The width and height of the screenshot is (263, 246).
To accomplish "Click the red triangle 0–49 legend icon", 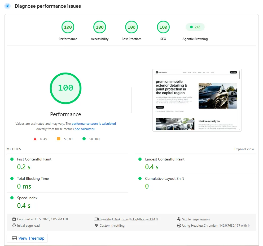I will click(x=35, y=139).
